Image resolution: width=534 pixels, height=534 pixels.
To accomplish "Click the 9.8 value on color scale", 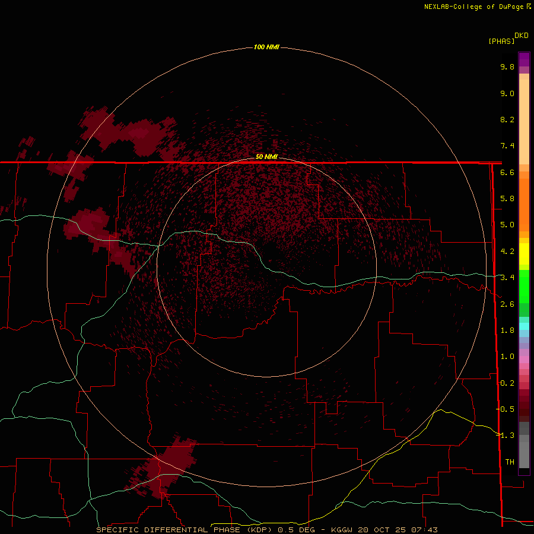I will pos(507,66).
